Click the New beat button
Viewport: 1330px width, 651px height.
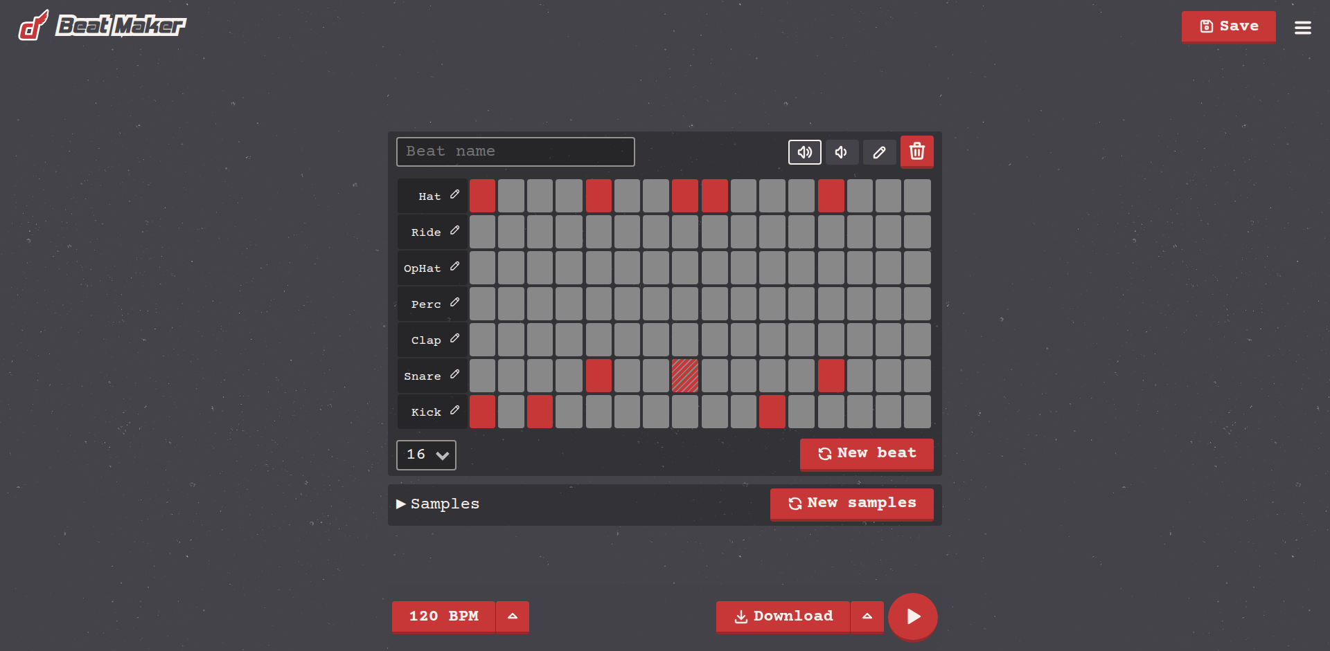[x=867, y=454]
